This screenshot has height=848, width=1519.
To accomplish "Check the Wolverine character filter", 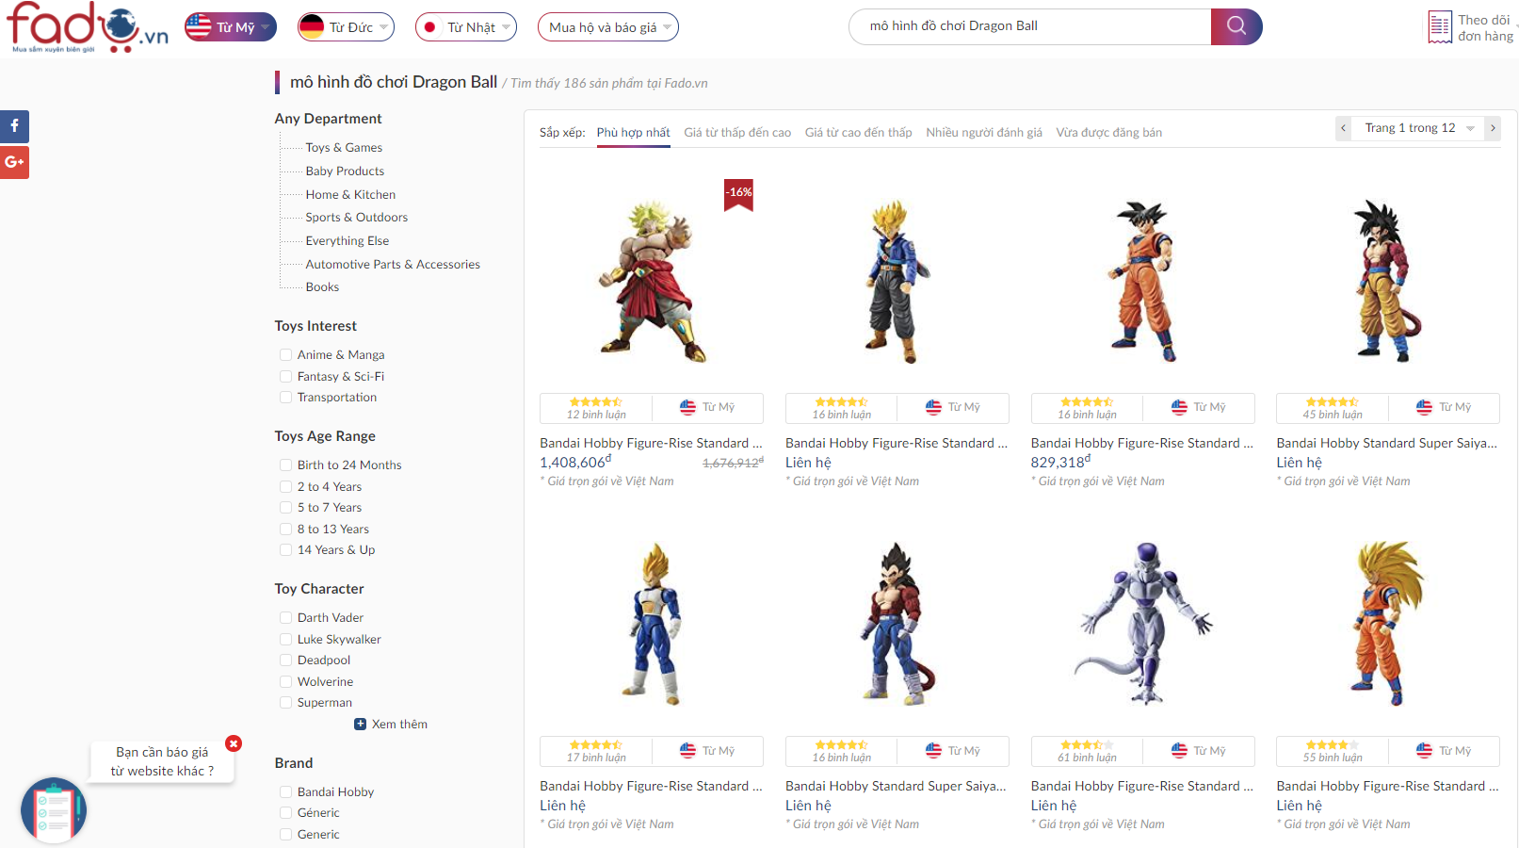I will pyautogui.click(x=285, y=682).
